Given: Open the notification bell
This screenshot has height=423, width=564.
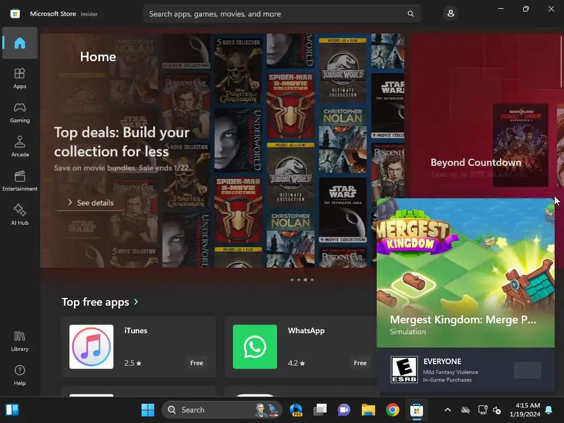Looking at the screenshot, I should coord(549,410).
